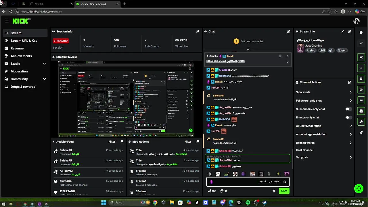Click the KICK logo
Screen dimensions: 368x207
[x=22, y=21]
